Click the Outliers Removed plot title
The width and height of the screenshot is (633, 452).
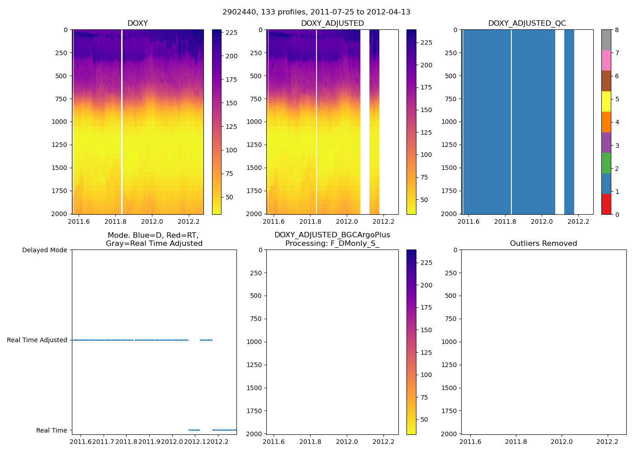tap(543, 244)
